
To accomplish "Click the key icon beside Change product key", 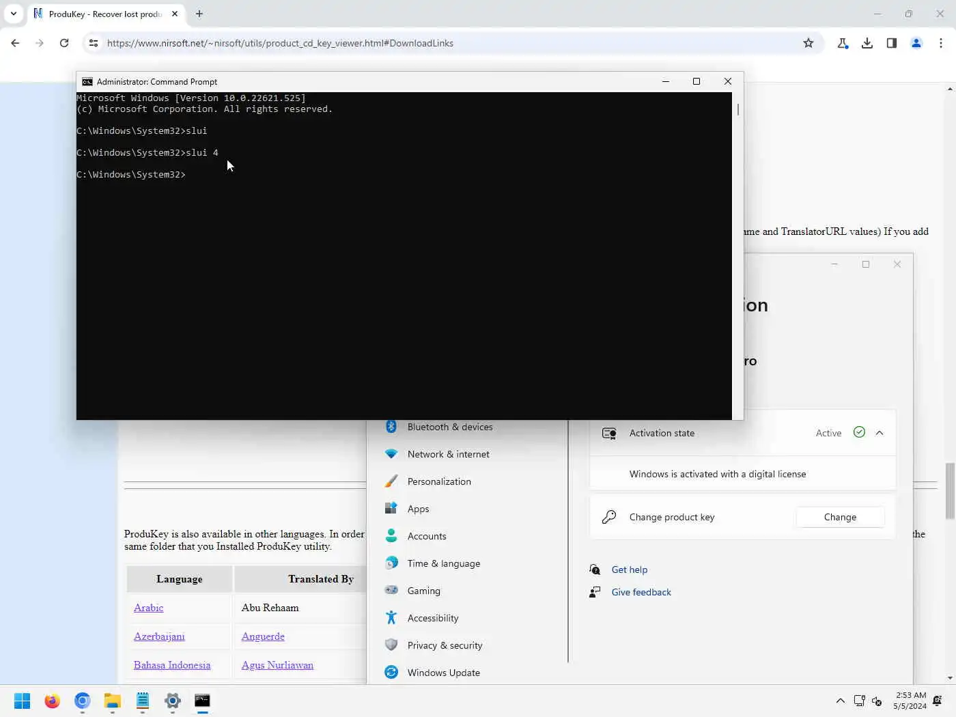I will point(609,517).
